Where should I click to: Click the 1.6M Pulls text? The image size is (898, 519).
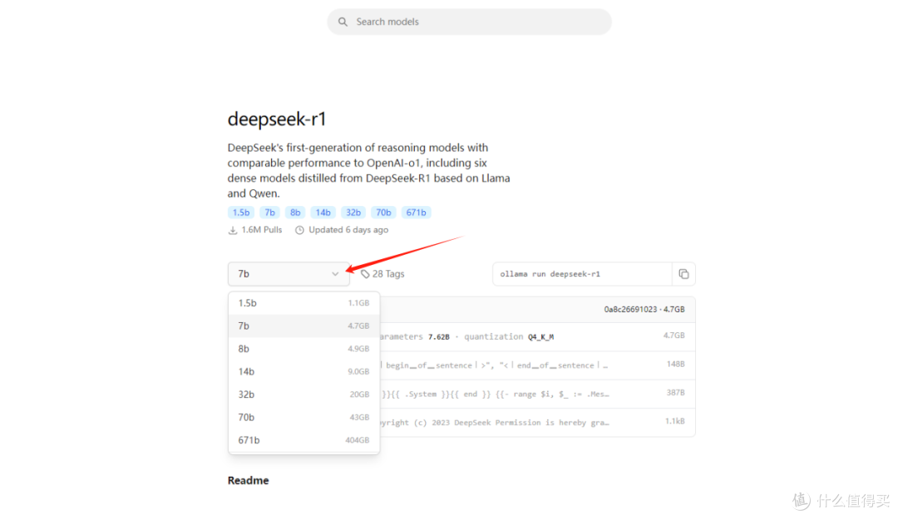click(262, 230)
